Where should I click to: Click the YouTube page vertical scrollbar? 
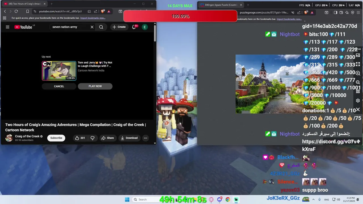click(x=155, y=33)
